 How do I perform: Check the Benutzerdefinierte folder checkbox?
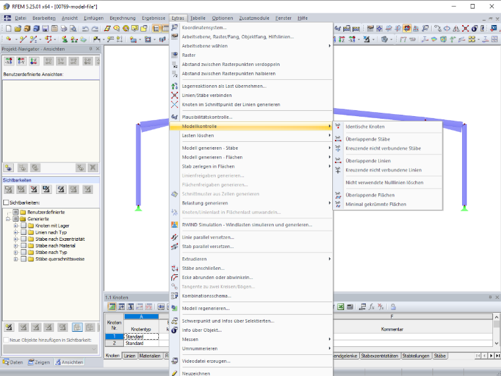(x=15, y=212)
